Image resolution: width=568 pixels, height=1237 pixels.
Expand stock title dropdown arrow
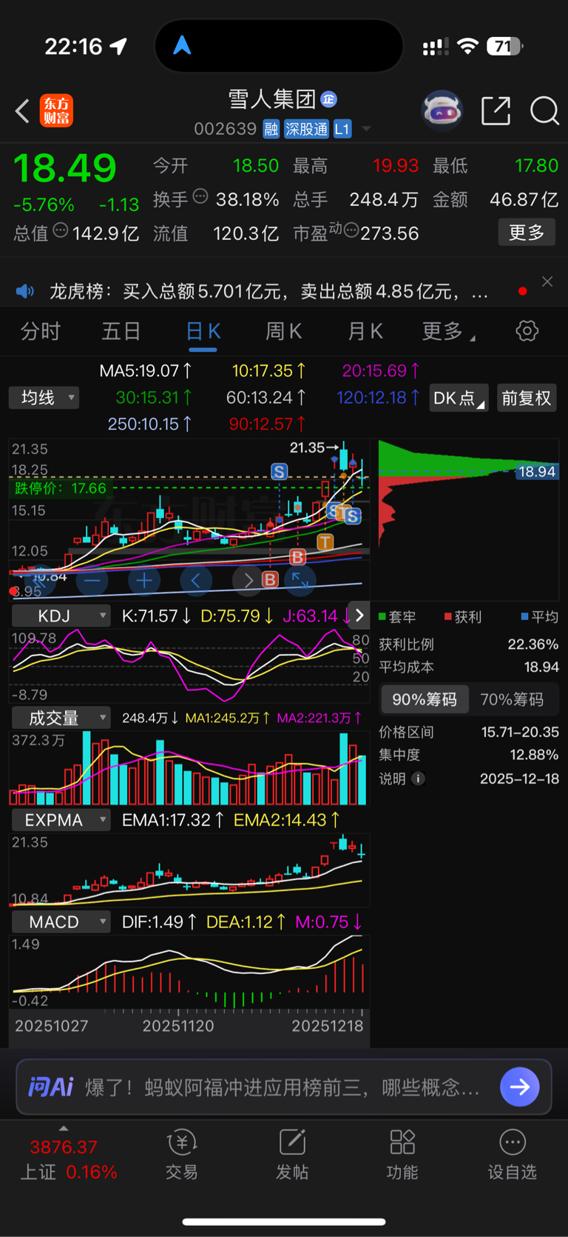tap(365, 130)
